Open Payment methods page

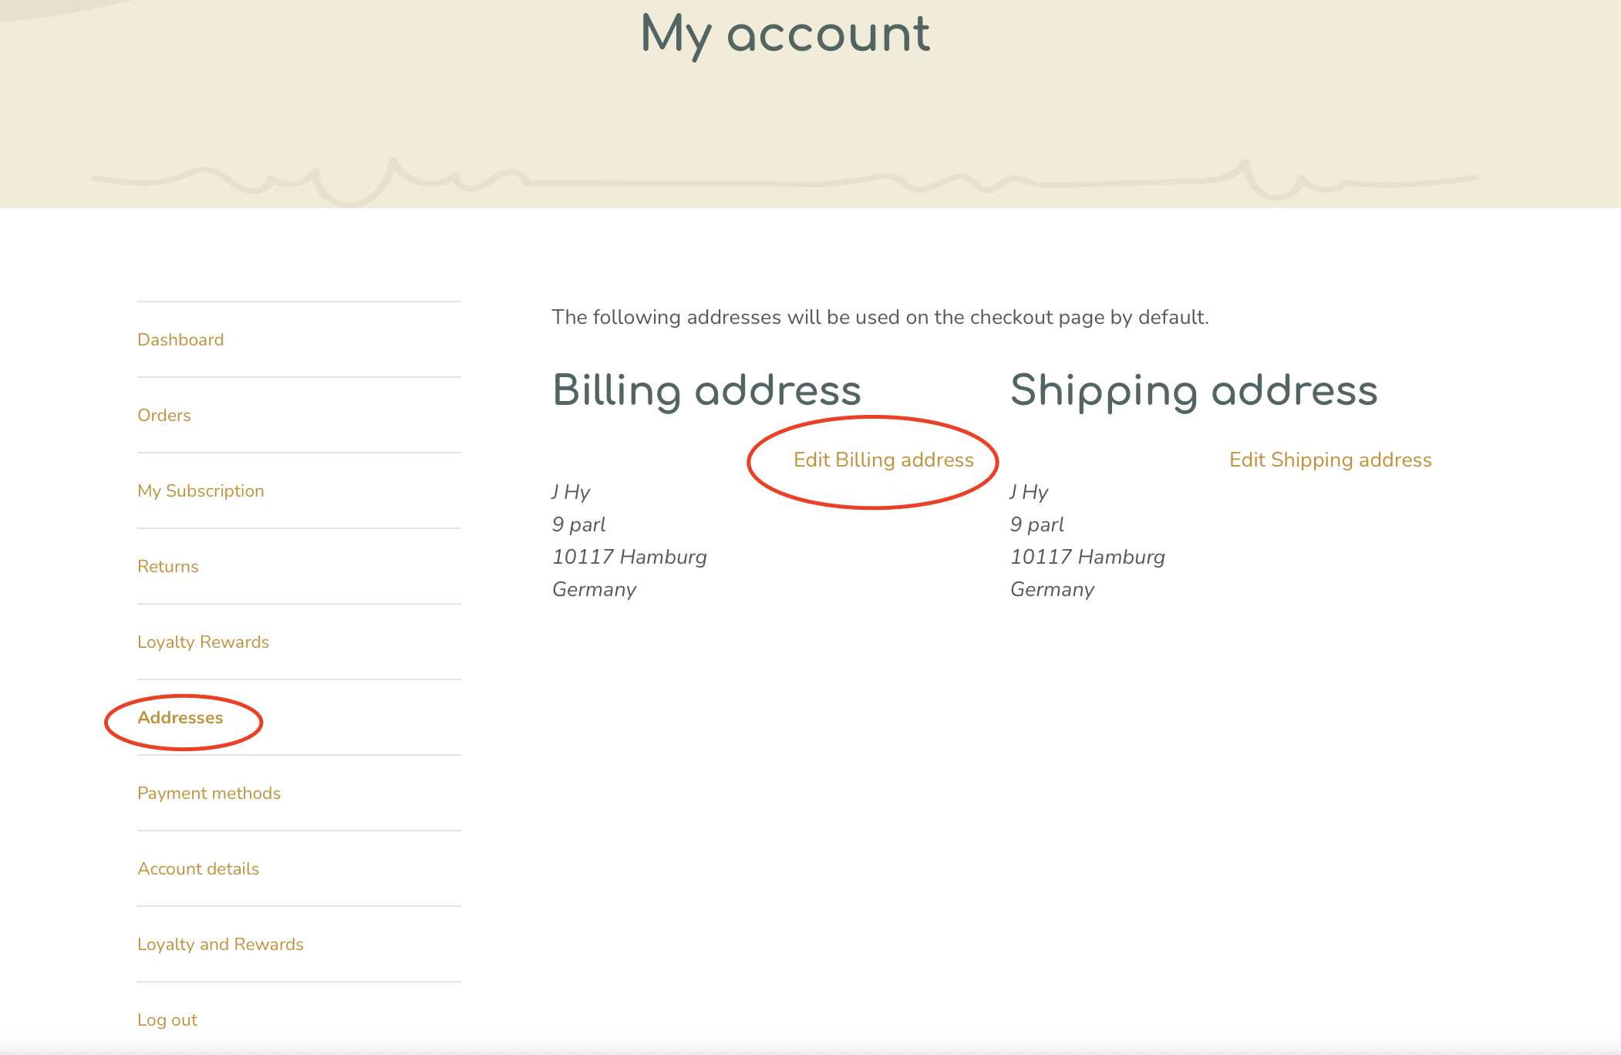(208, 793)
